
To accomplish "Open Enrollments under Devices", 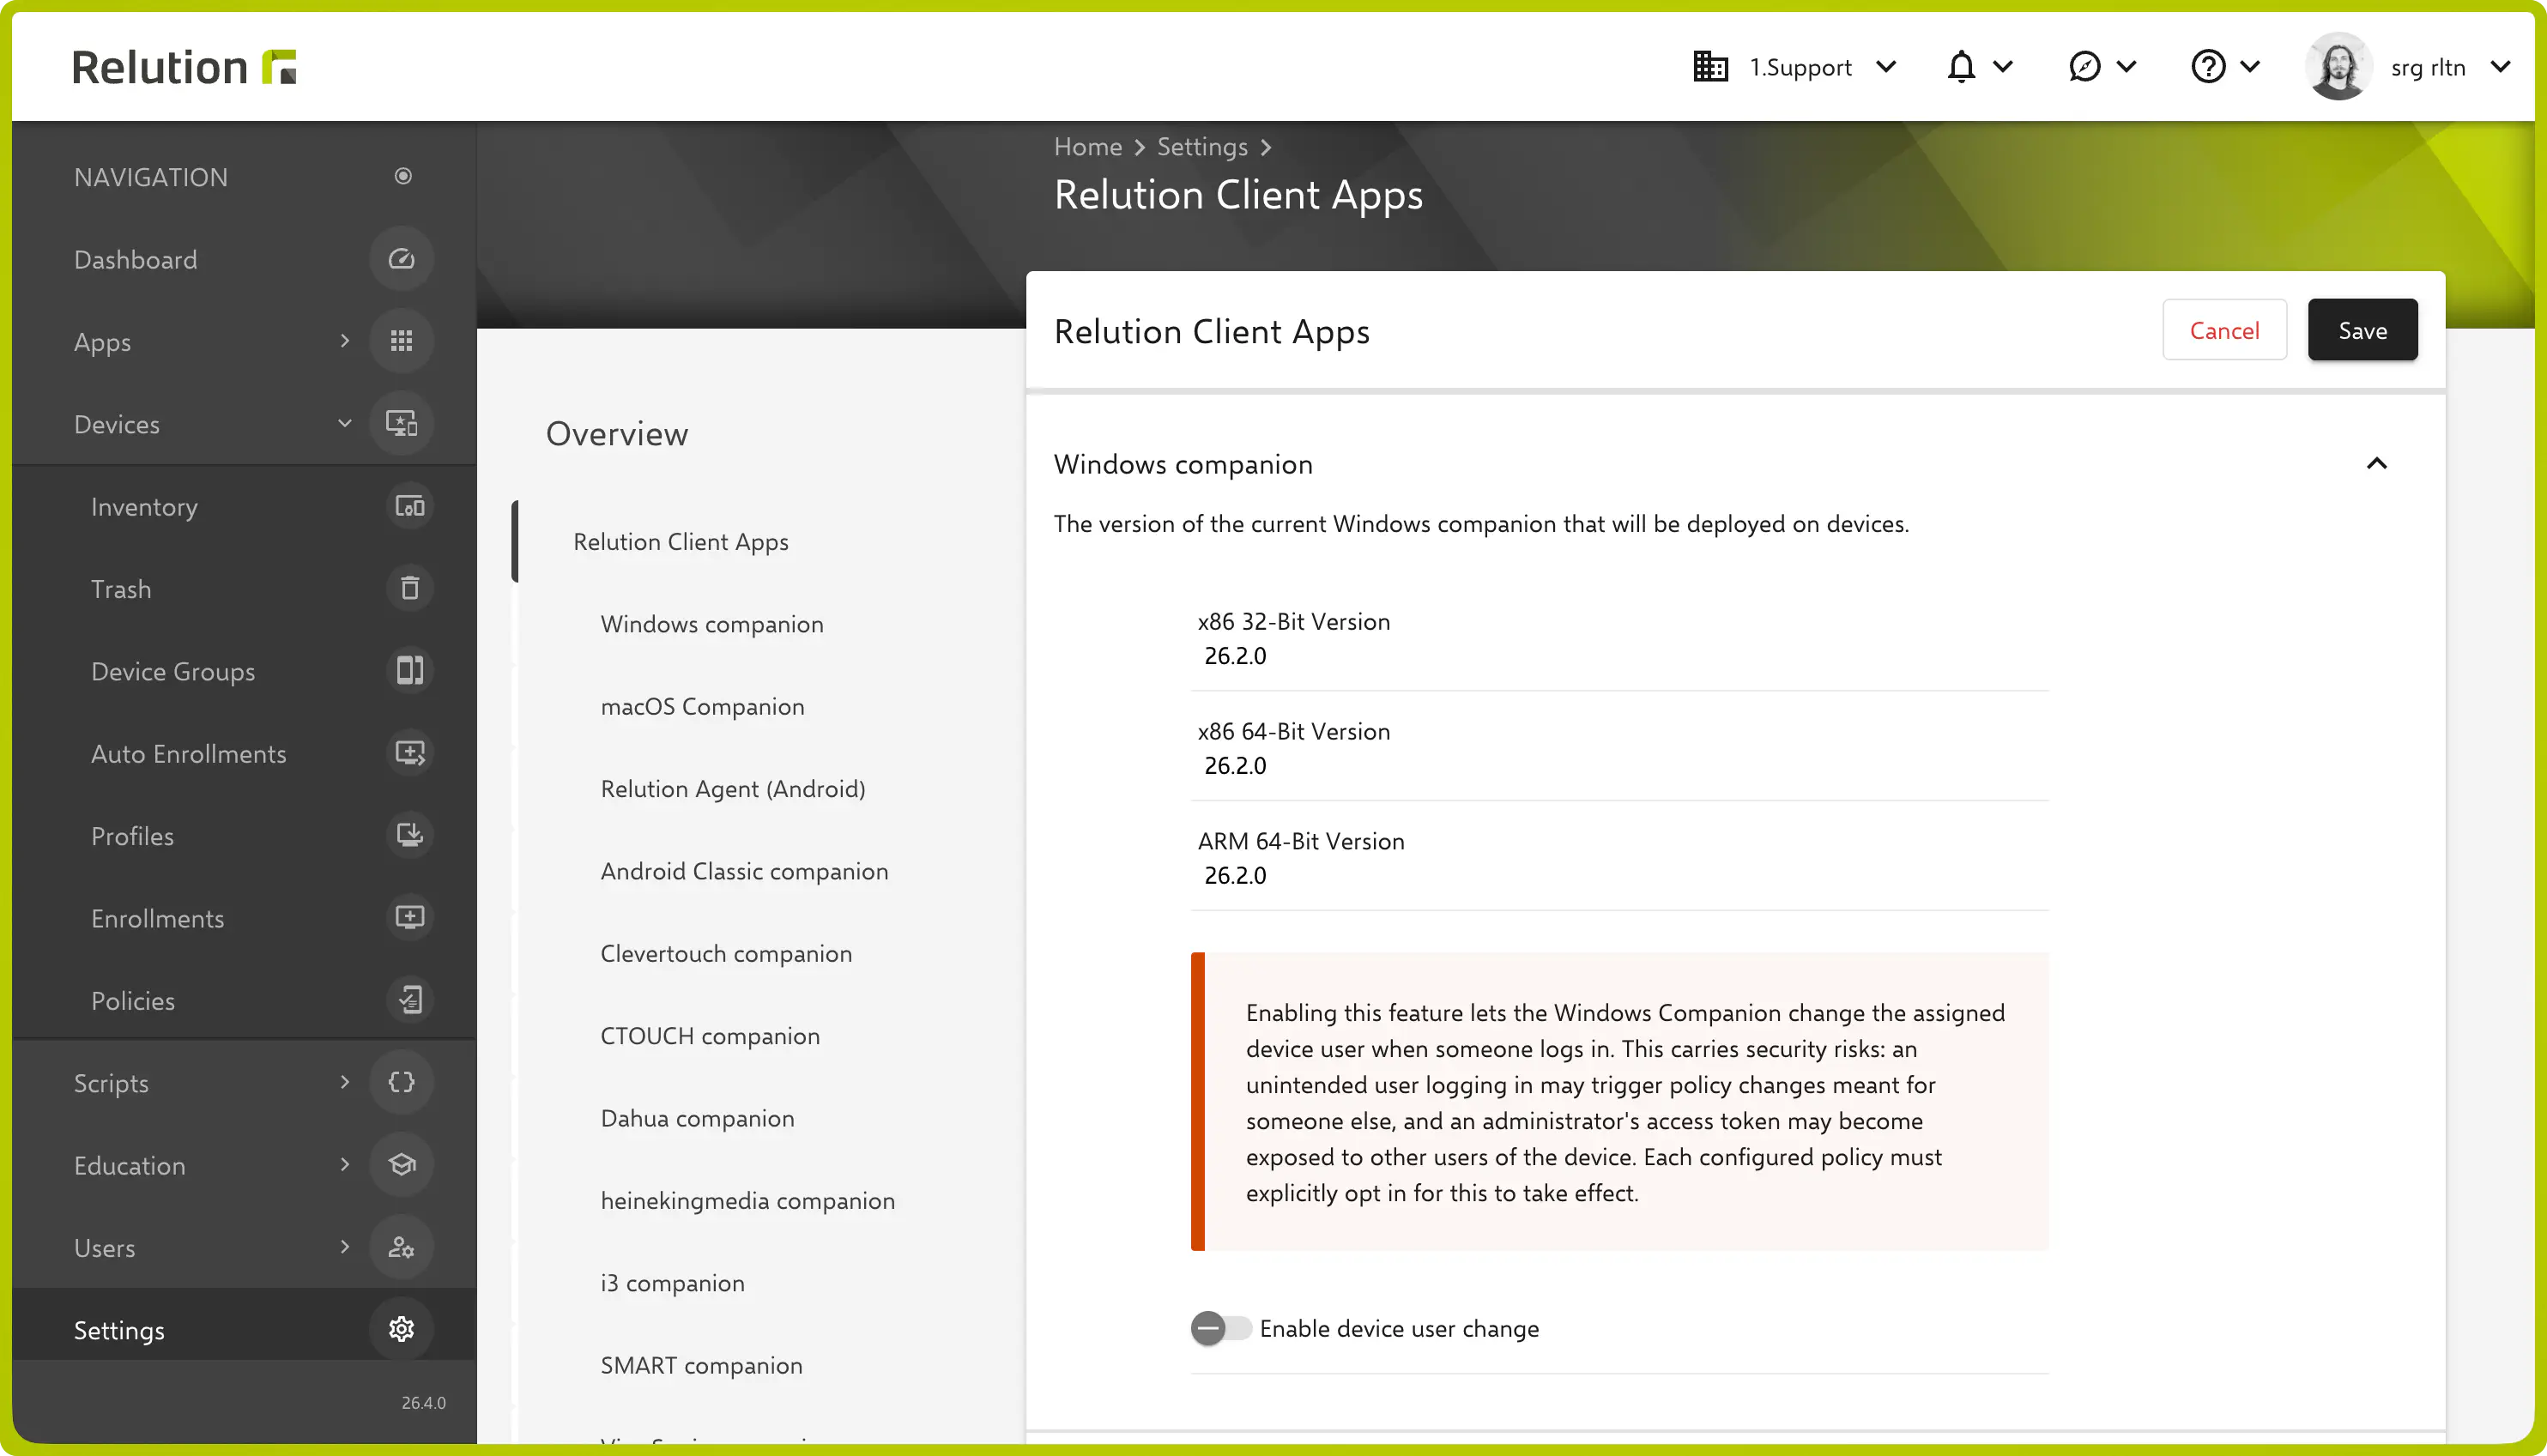I will [x=157, y=918].
